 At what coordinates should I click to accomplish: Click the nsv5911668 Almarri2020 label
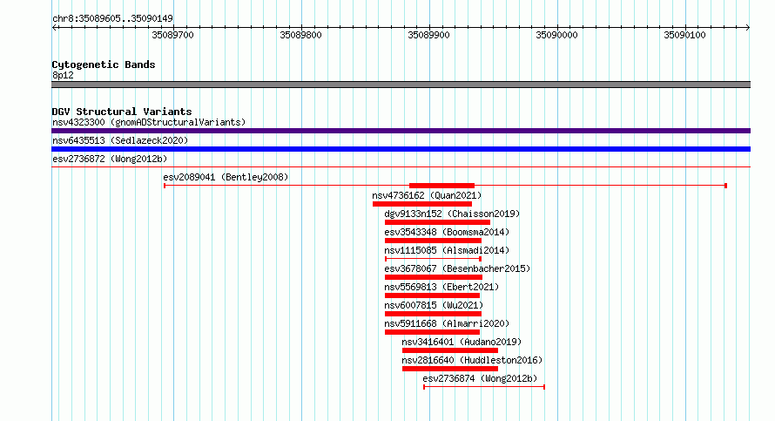[447, 323]
